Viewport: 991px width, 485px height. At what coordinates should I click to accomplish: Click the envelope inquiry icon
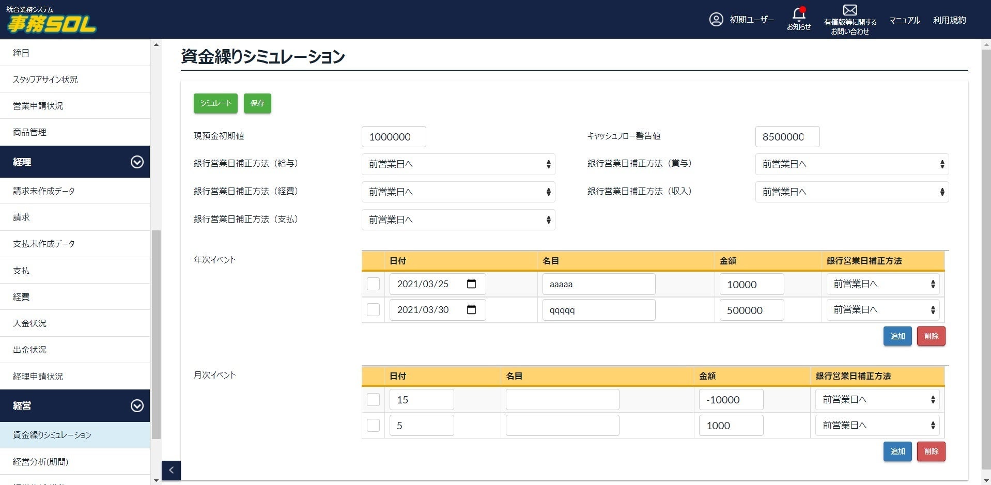click(x=850, y=10)
